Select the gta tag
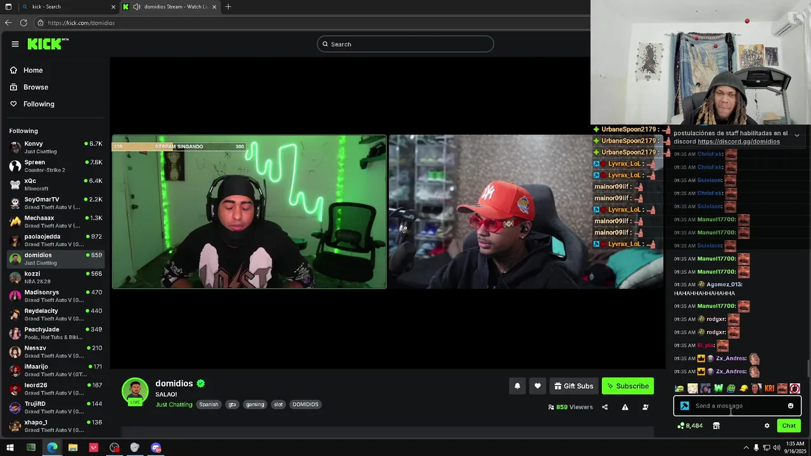Viewport: 811px width, 456px height. (x=232, y=404)
